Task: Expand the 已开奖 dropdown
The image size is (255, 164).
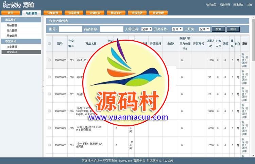Action: click(x=204, y=29)
